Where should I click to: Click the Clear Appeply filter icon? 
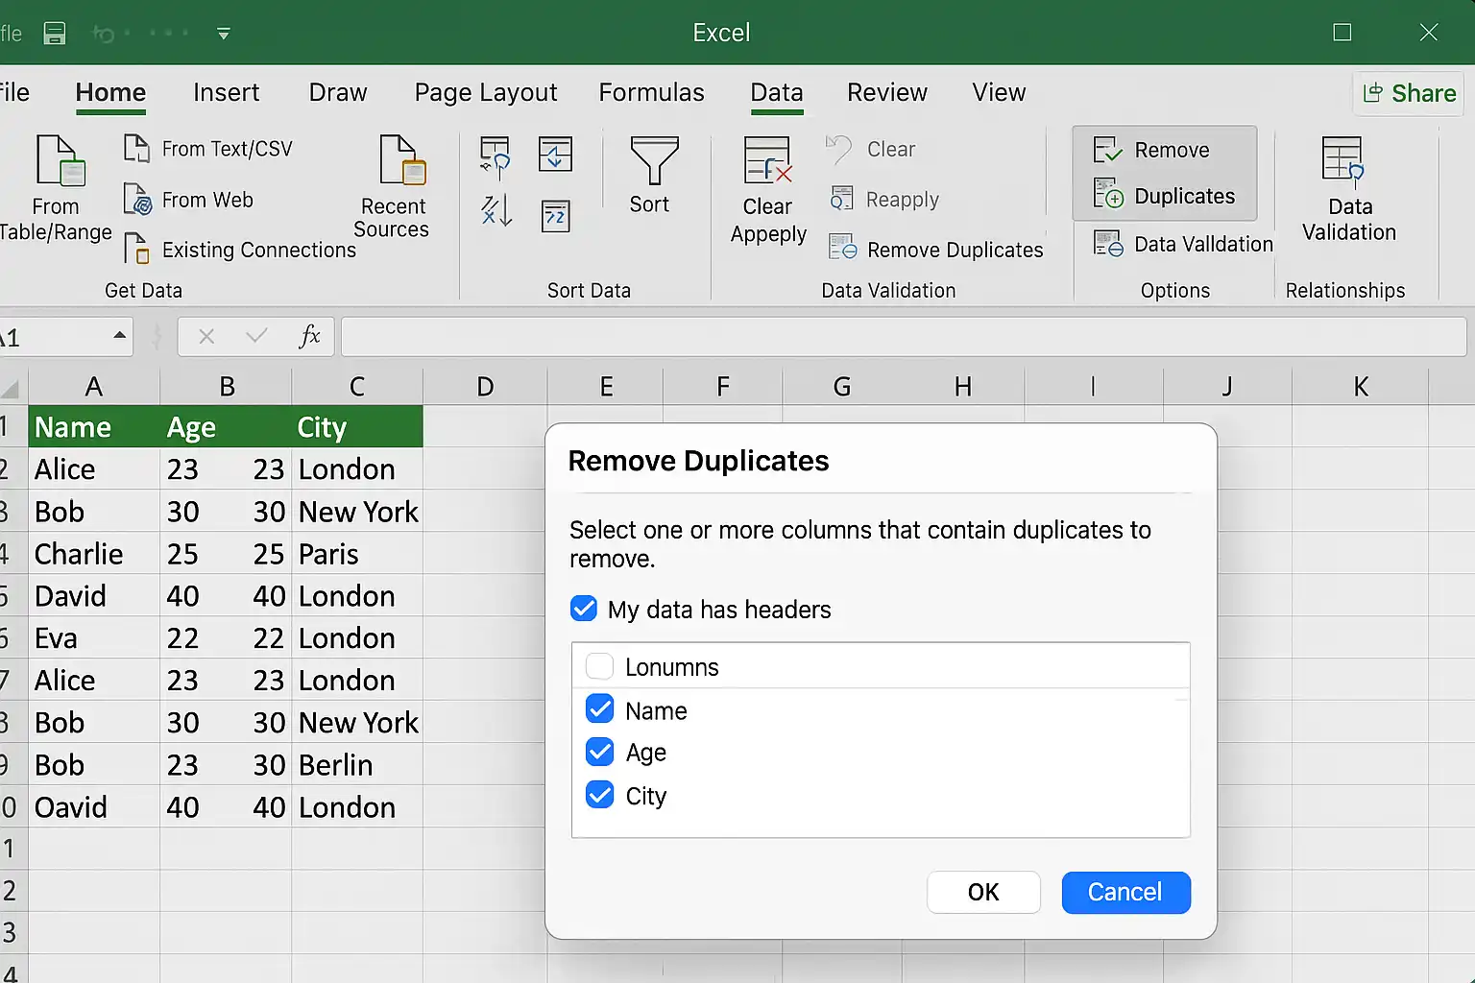coord(768,159)
